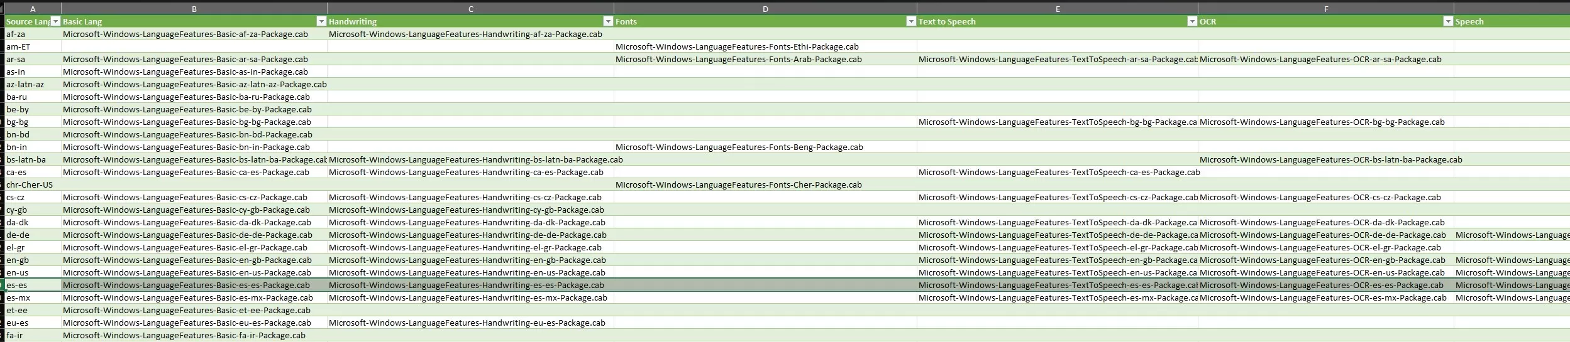This screenshot has width=1570, height=342.
Task: Click the OCR-bg-bg-Package.cab cell
Action: (1326, 122)
